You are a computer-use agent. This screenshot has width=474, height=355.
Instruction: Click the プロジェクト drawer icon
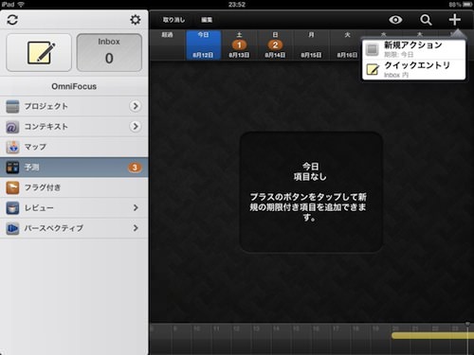[x=12, y=107]
